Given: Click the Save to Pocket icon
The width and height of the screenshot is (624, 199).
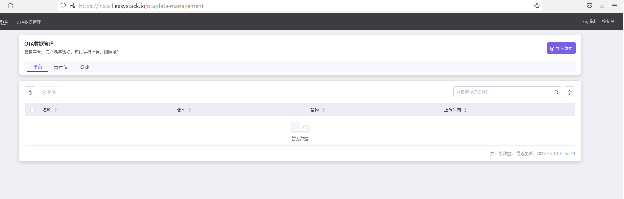Looking at the screenshot, I should tap(589, 6).
